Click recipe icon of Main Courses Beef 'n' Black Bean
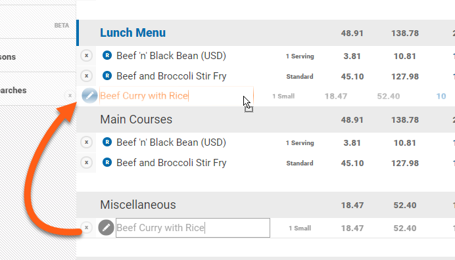 (107, 142)
